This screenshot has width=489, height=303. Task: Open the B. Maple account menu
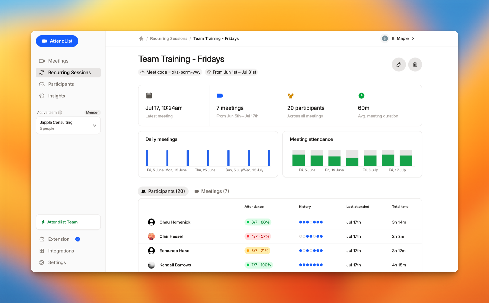click(398, 38)
